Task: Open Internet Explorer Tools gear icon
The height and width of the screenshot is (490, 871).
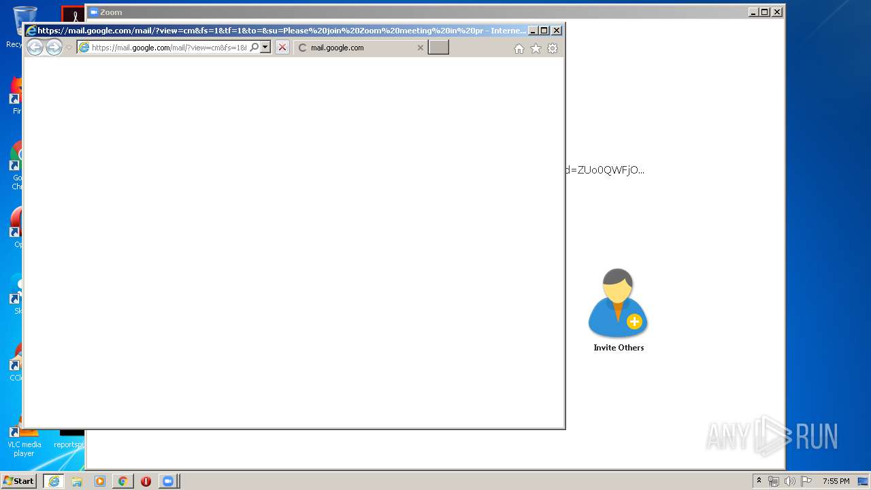Action: coord(553,48)
